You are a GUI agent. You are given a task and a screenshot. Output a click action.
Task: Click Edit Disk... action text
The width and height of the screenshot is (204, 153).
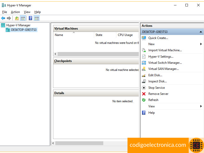[155, 75]
